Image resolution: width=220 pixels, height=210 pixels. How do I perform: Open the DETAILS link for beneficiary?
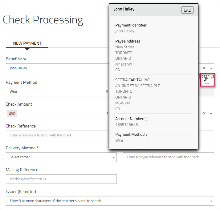208,77
